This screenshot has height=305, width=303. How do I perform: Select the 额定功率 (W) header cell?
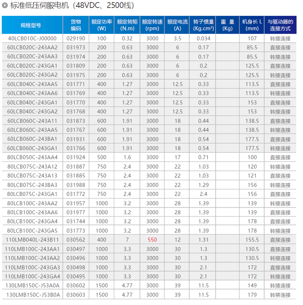(x=102, y=25)
